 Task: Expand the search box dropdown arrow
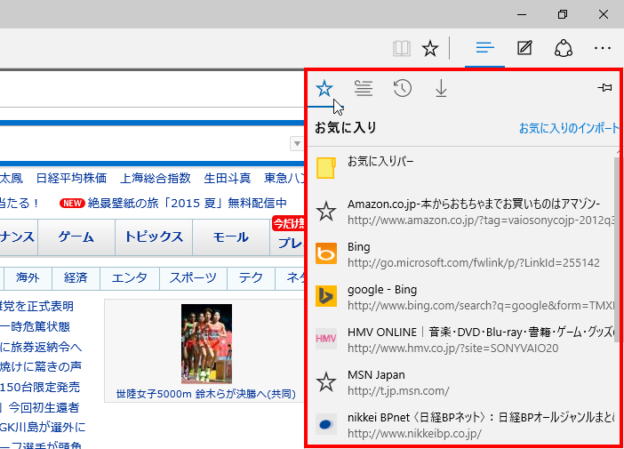[296, 144]
